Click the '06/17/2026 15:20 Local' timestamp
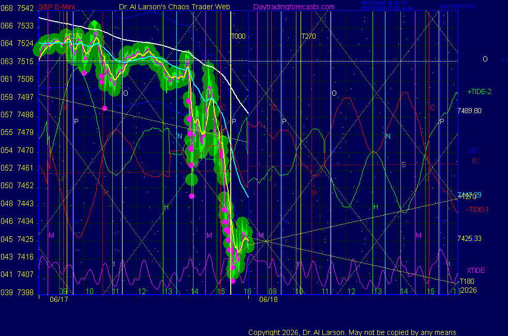 tap(387, 8)
